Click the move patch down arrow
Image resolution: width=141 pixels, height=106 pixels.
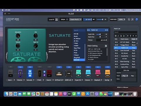(133, 36)
